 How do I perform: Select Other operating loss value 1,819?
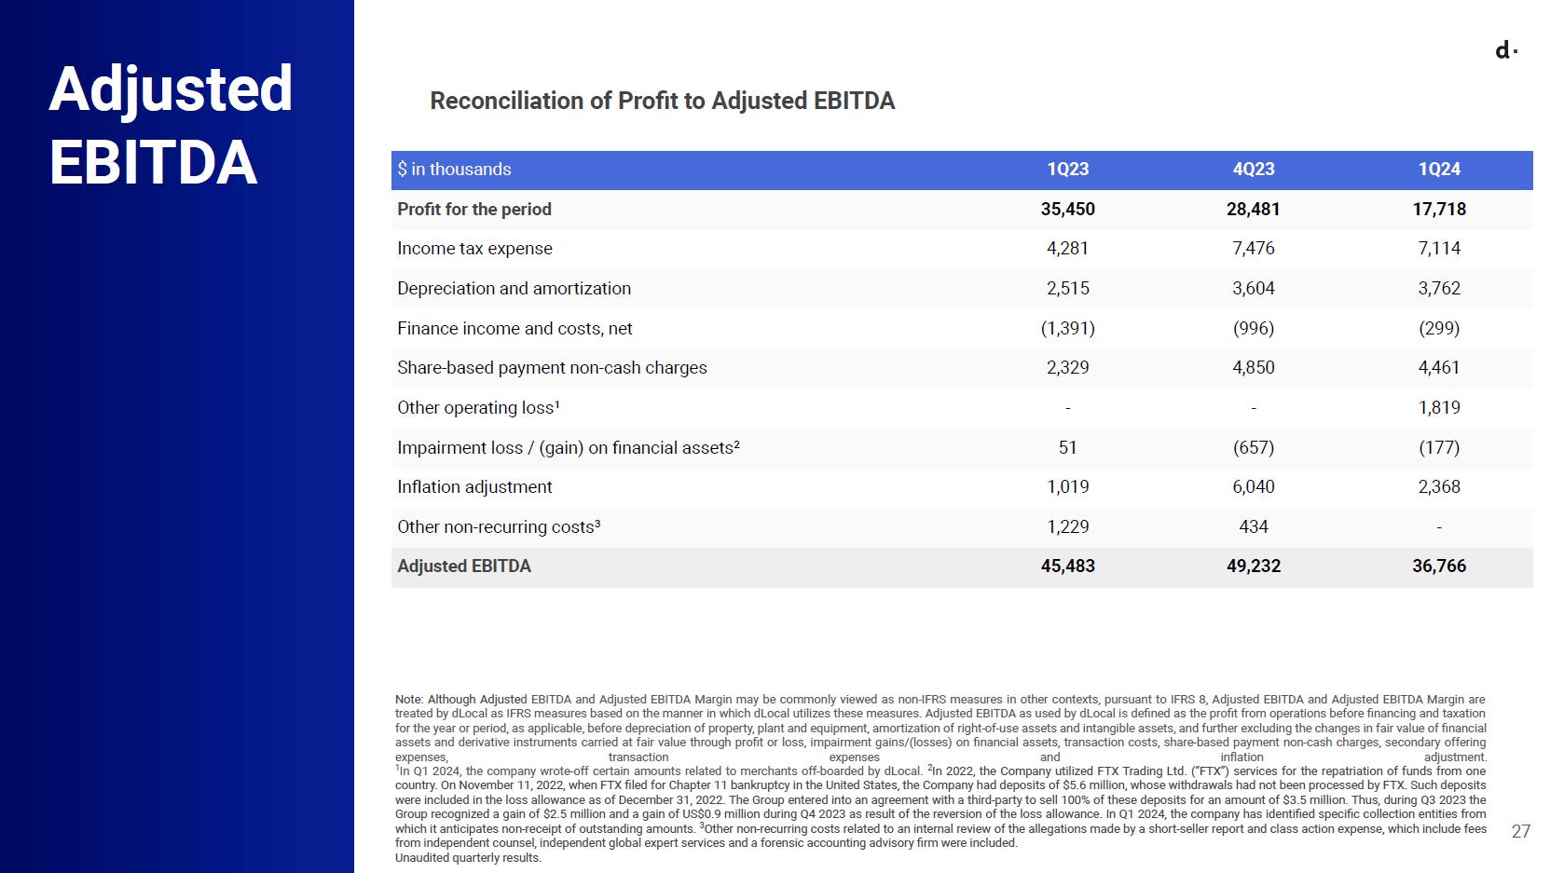(x=1439, y=408)
